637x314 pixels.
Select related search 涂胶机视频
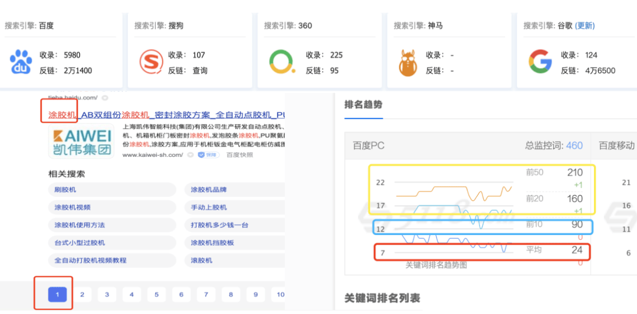click(111, 207)
